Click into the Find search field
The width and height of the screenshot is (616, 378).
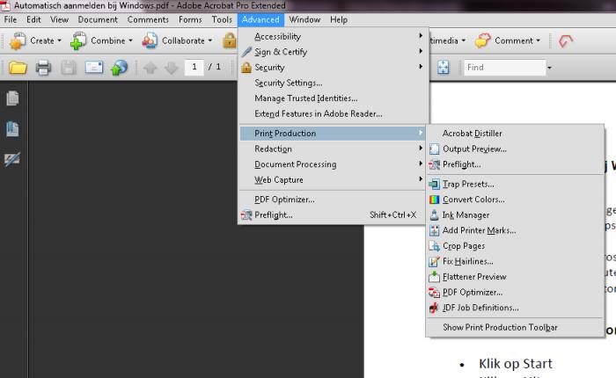click(x=505, y=68)
